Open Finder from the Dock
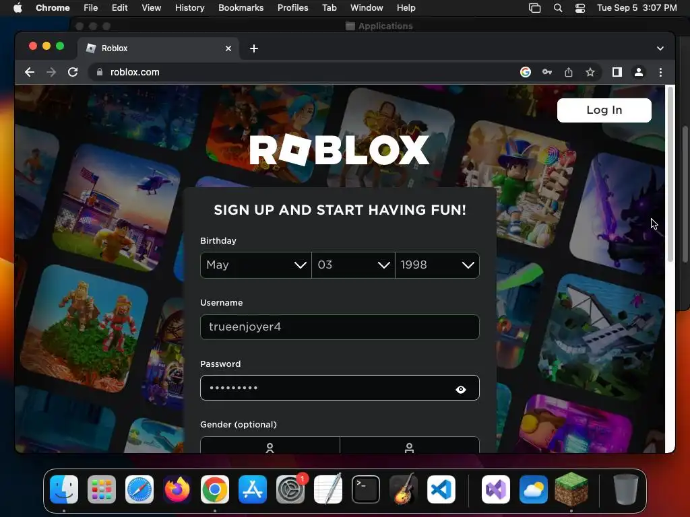 pos(64,489)
